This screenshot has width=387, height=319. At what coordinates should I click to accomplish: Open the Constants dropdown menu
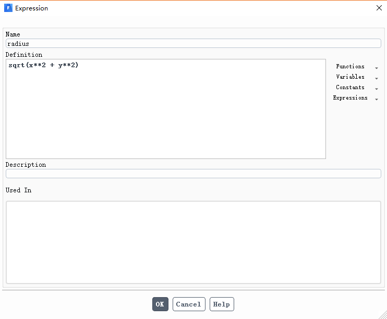[x=350, y=88]
